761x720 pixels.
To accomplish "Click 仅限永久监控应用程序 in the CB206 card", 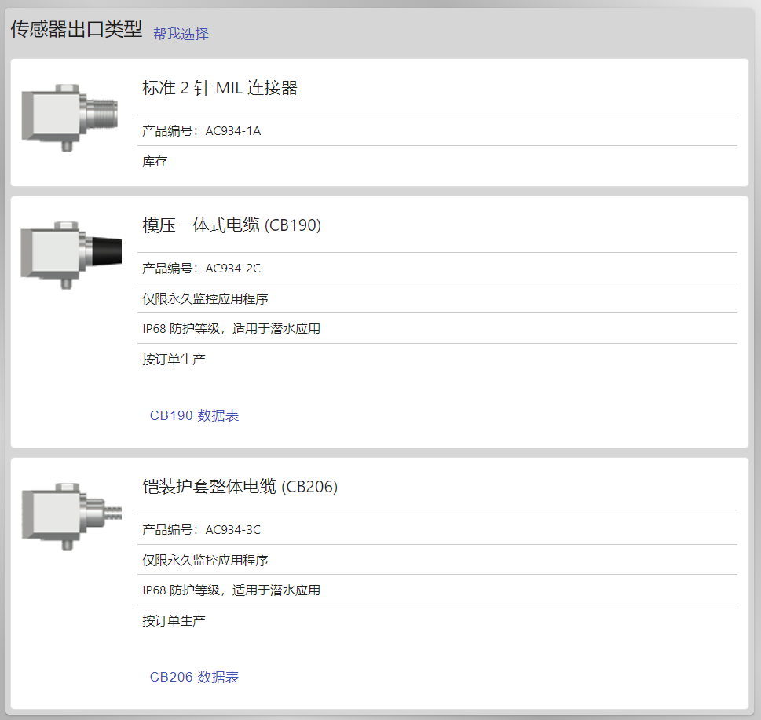I will [x=205, y=561].
